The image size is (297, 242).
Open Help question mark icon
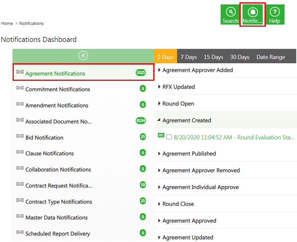point(275,14)
